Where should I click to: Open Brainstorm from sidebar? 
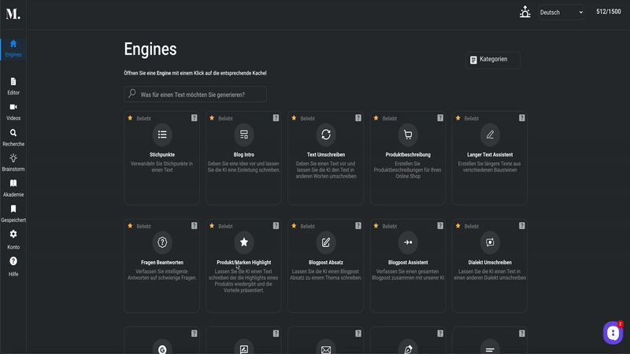pyautogui.click(x=13, y=163)
